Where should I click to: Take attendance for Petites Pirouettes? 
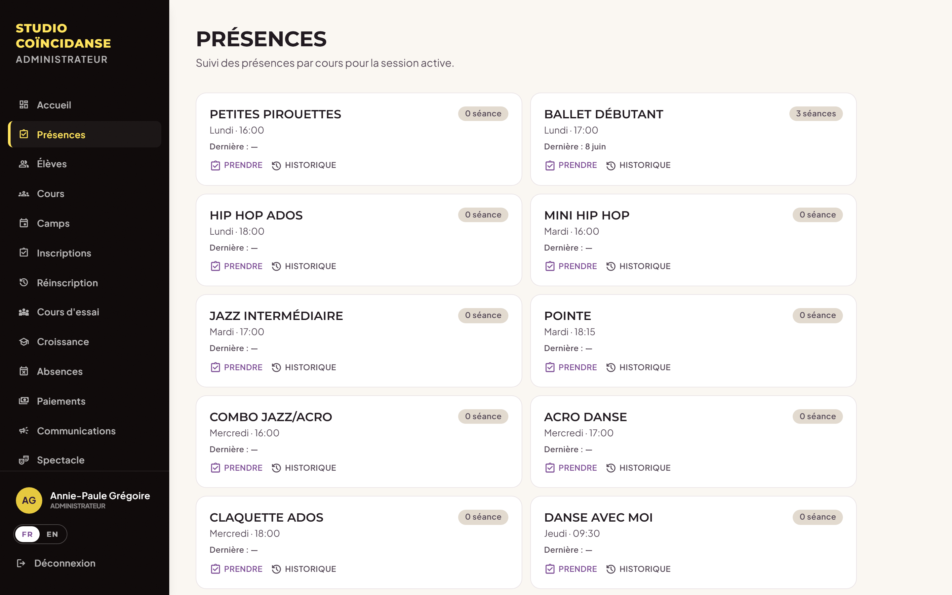[236, 165]
